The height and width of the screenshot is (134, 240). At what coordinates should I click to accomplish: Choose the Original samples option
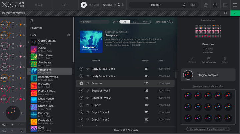(208, 75)
